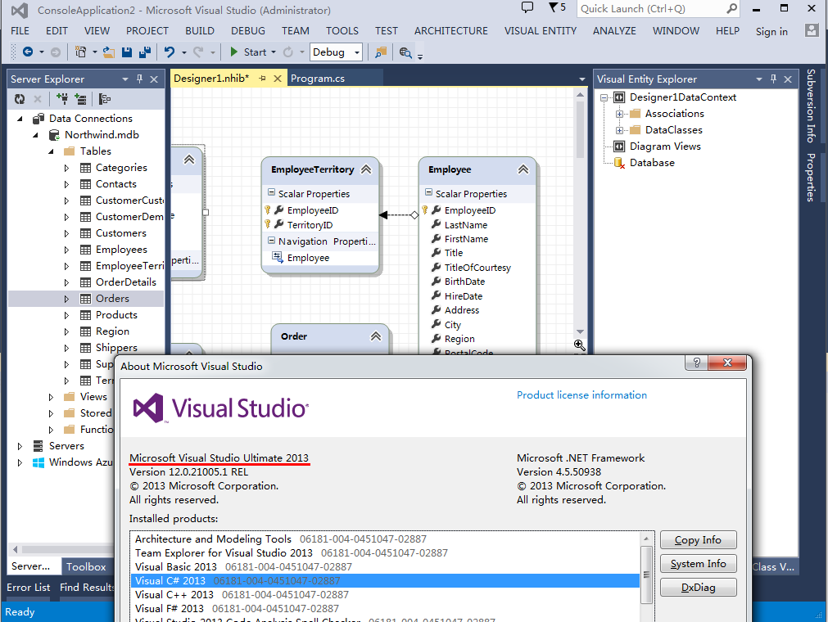
Task: Select the Northwind.mdb connection node
Action: (x=102, y=134)
